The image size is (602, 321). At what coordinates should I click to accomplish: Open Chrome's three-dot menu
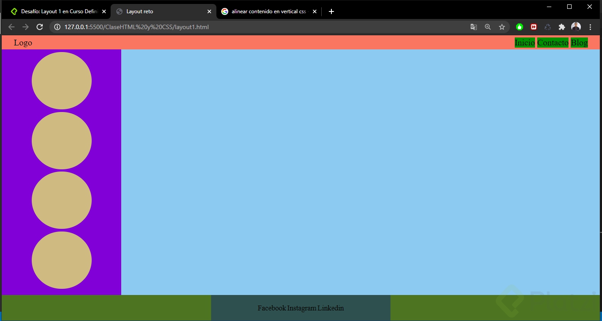point(590,27)
